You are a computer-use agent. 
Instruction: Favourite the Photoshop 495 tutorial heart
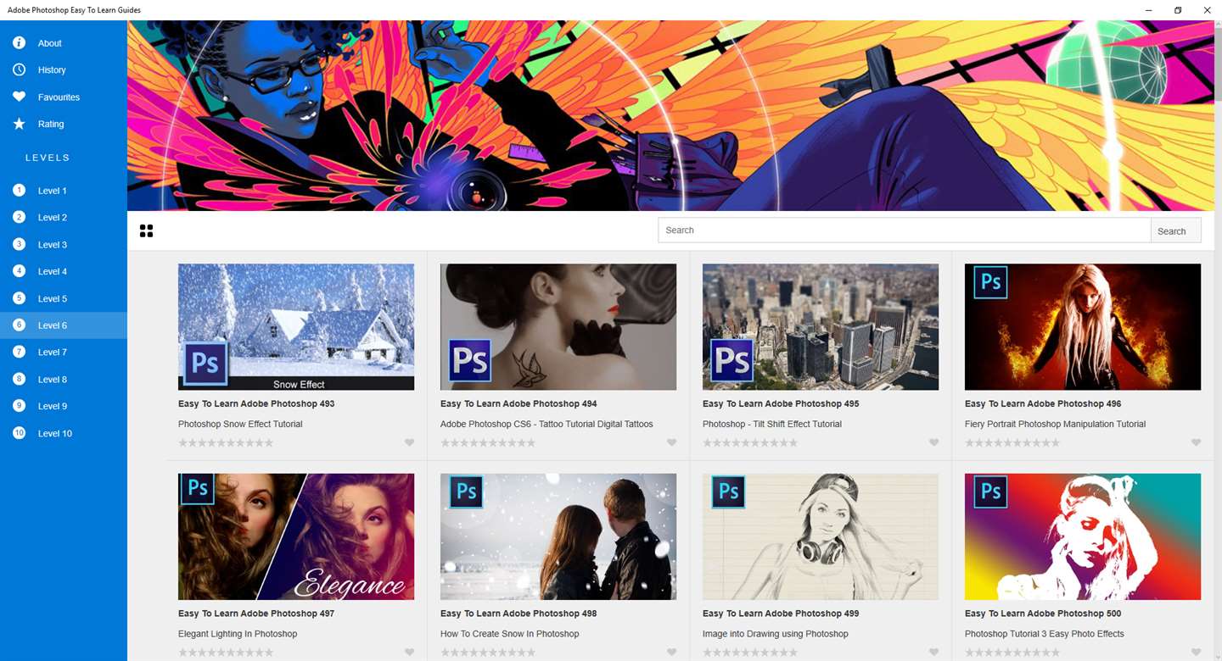933,442
